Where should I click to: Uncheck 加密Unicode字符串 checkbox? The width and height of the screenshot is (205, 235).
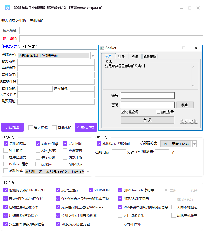pos(120,190)
